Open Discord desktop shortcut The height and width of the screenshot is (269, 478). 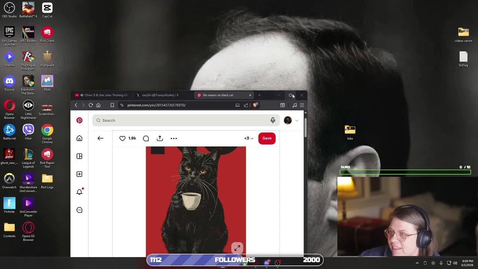click(x=9, y=83)
